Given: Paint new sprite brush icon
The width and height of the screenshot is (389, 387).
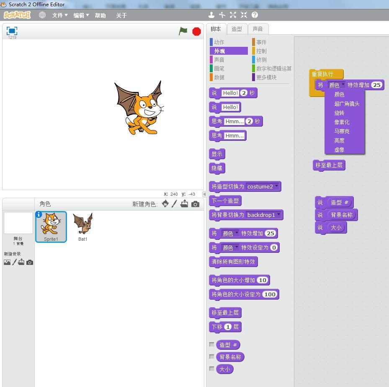Looking at the screenshot, I should point(175,204).
